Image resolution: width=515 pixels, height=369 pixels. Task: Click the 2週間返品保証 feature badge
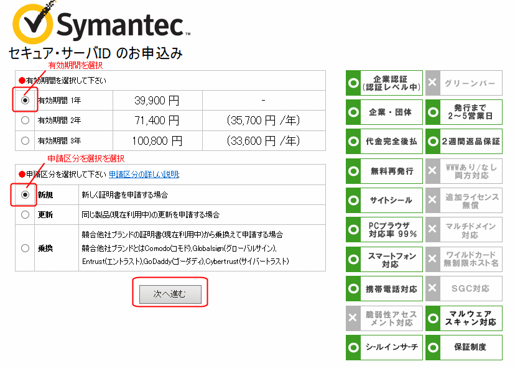[x=464, y=142]
